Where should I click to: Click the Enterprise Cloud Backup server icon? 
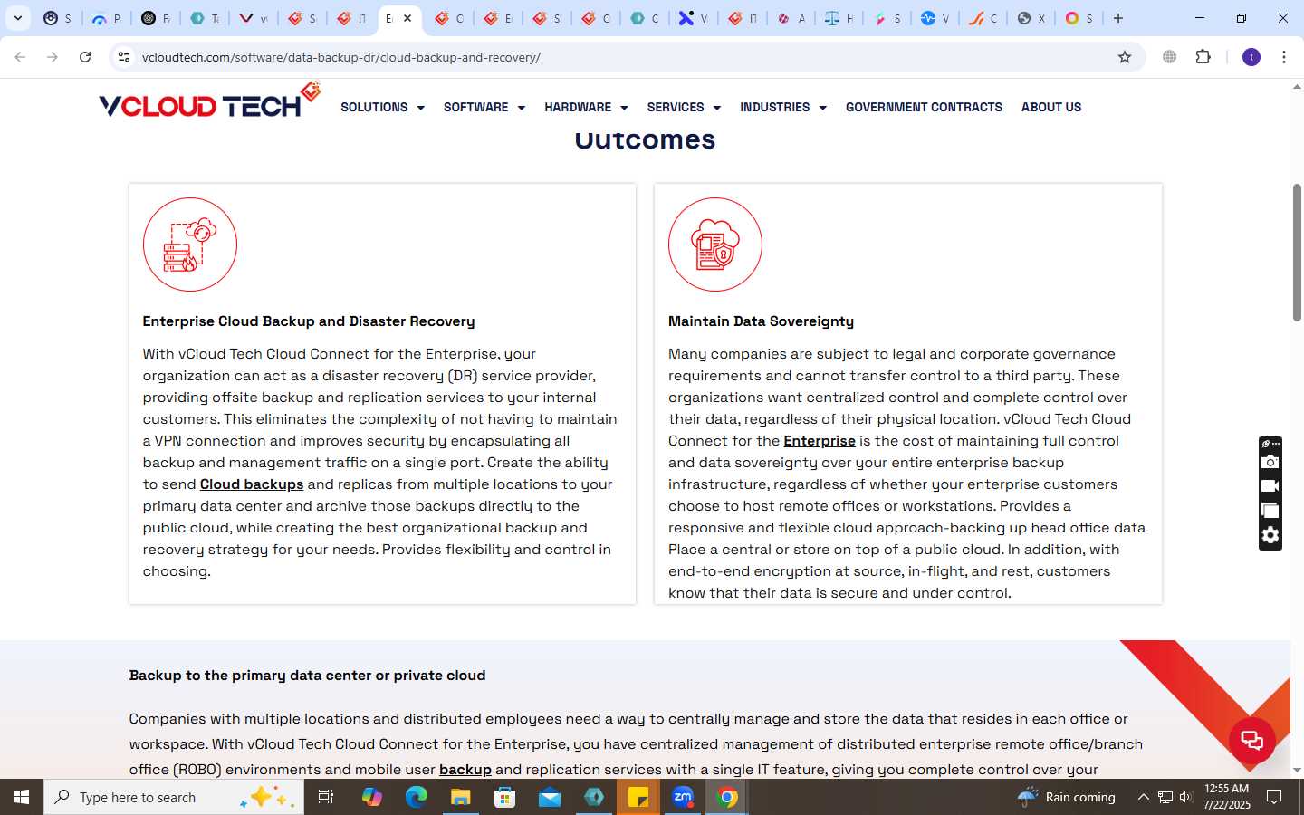tap(190, 244)
